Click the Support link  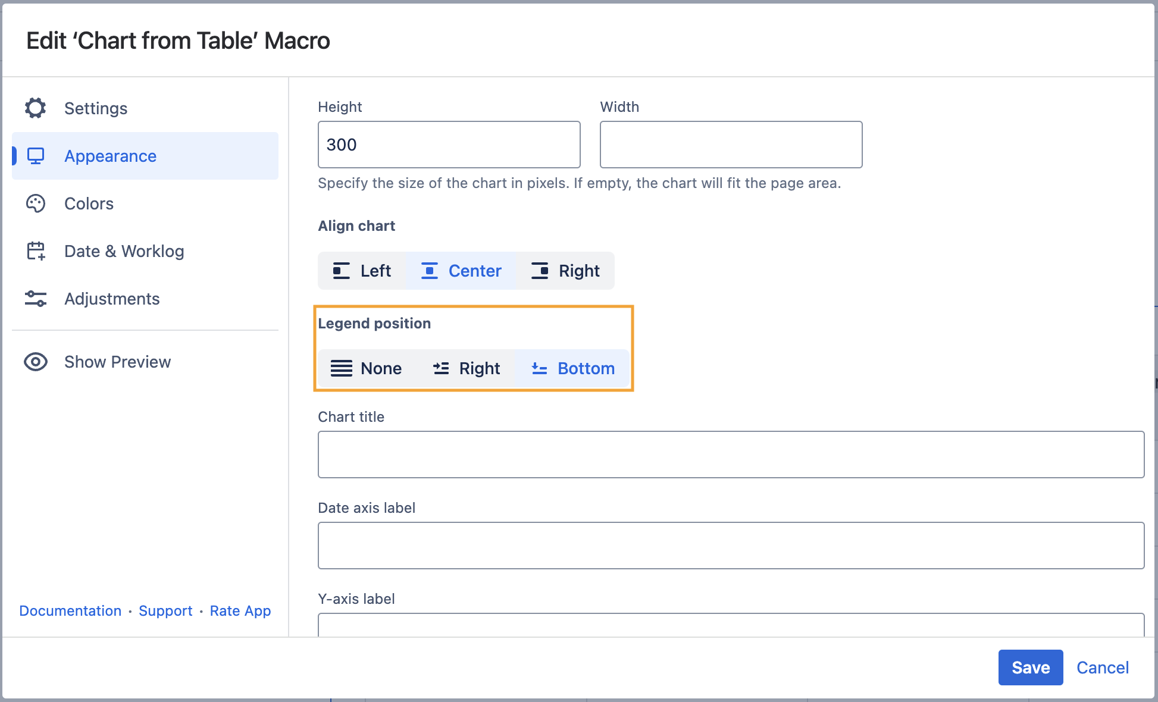pyautogui.click(x=165, y=611)
